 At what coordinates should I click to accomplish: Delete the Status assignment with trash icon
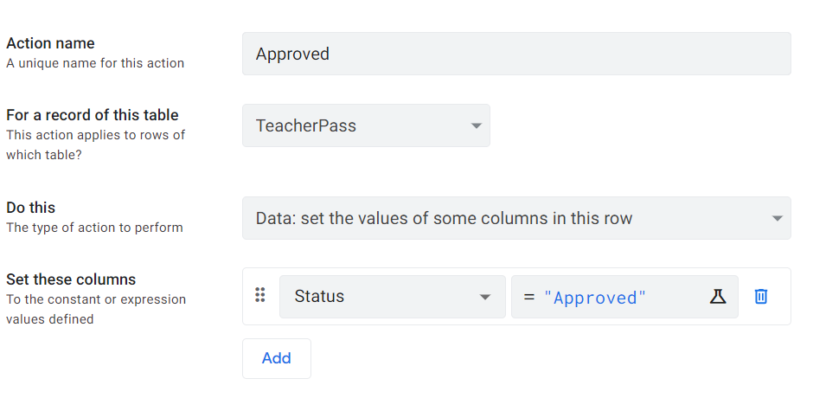coord(761,297)
